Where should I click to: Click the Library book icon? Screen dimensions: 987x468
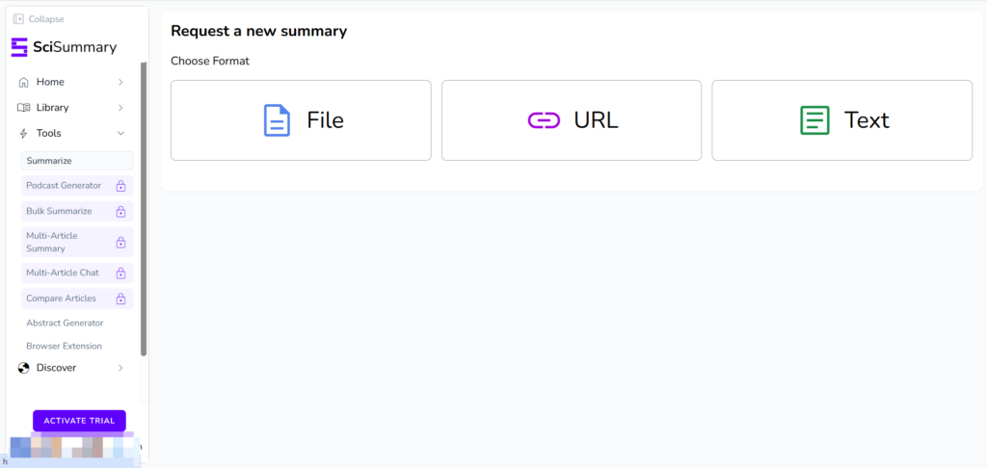[x=23, y=108]
